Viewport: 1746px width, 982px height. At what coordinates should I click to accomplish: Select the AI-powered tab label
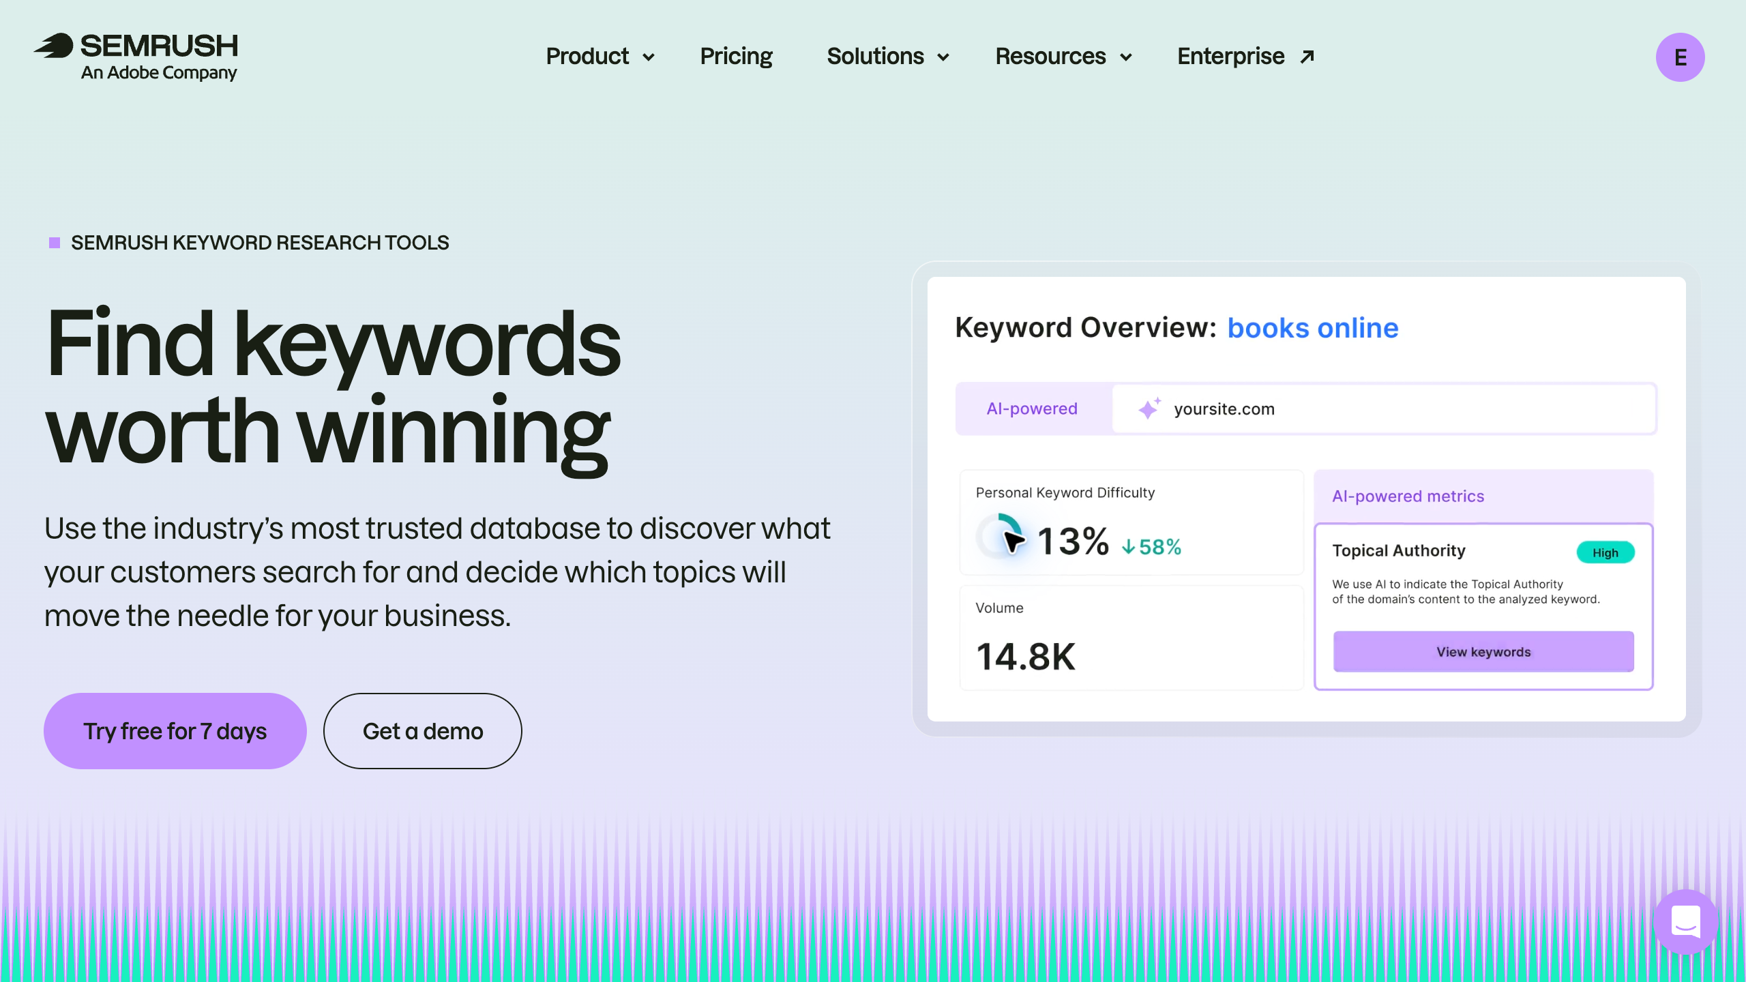[x=1032, y=408]
